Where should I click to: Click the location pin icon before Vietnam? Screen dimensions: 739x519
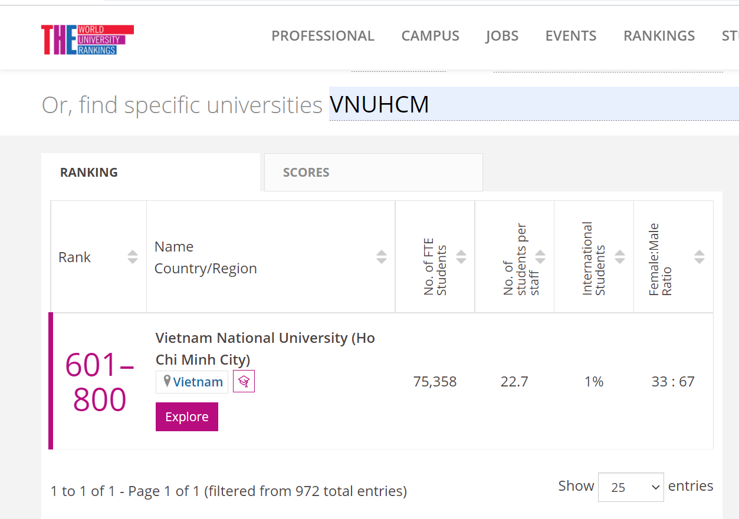[x=167, y=381]
